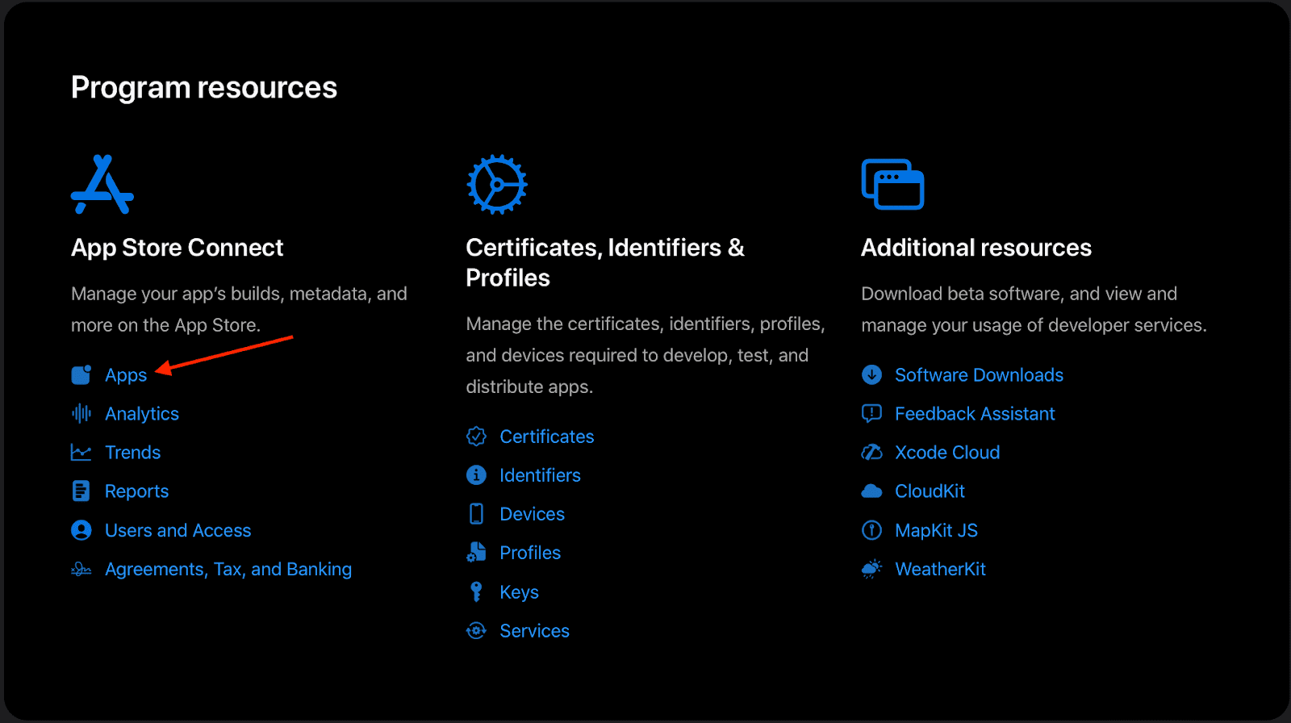Click the App Store Connect heading

pos(178,248)
